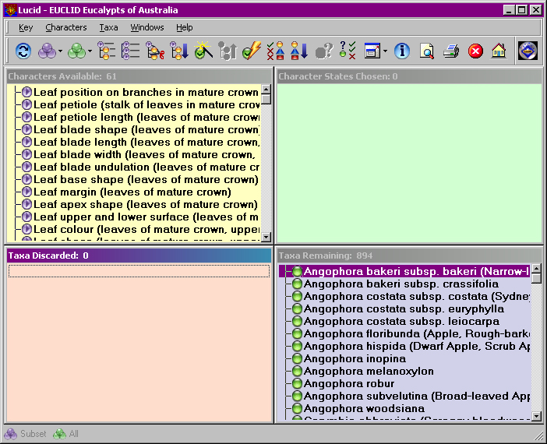
Task: Click the question check cross scoring icon
Action: (x=348, y=51)
